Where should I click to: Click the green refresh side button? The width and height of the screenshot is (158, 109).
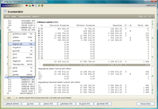152,76
